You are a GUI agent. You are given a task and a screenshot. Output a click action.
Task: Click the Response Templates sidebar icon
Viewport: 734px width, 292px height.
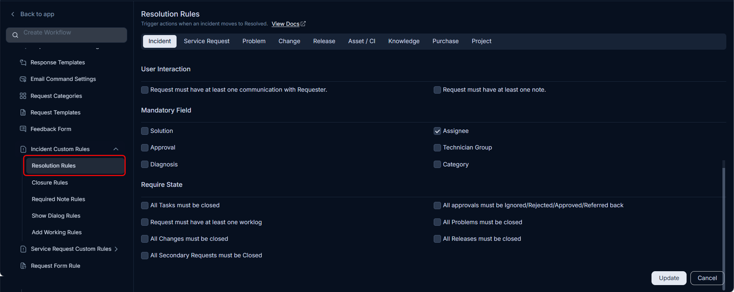pos(23,62)
